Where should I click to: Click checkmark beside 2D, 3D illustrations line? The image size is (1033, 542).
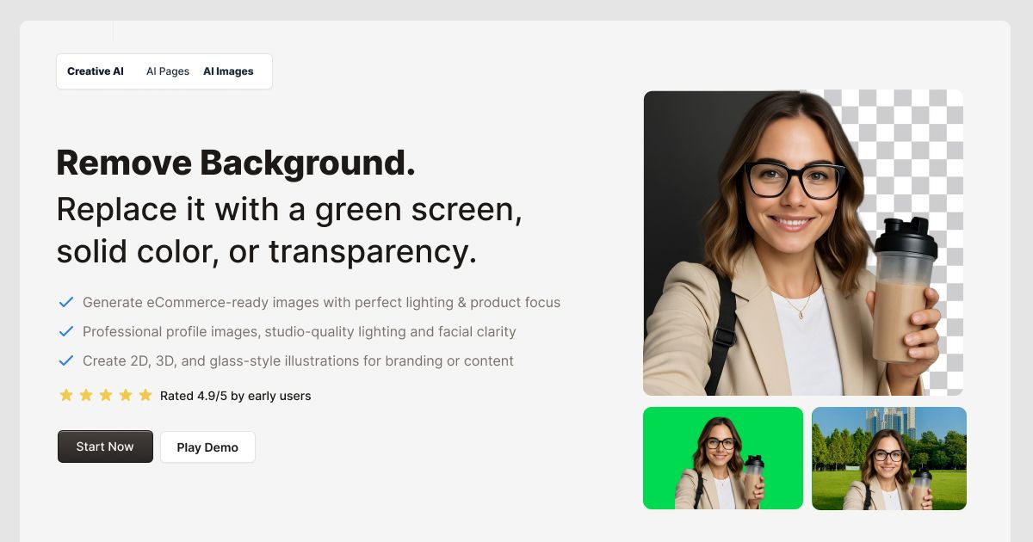pos(65,360)
